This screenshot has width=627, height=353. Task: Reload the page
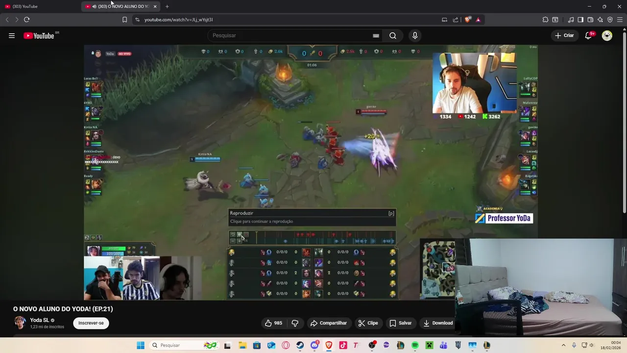coord(26,20)
